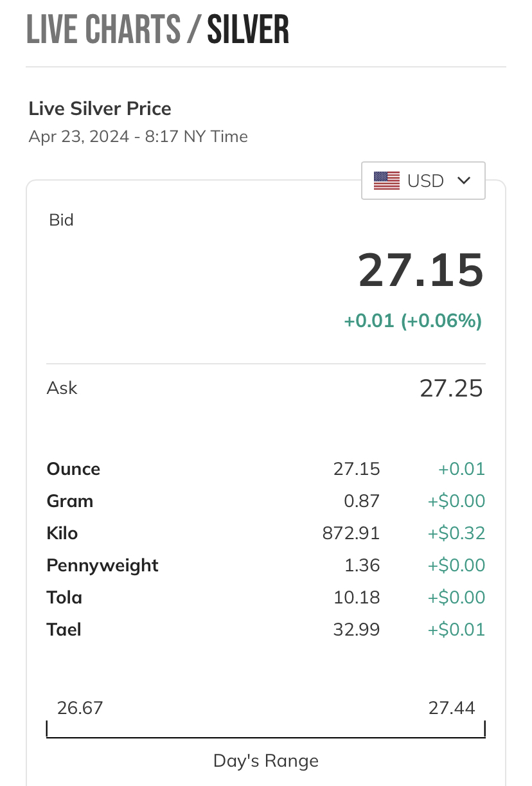Click the Tael change +$0.01

[x=456, y=630]
